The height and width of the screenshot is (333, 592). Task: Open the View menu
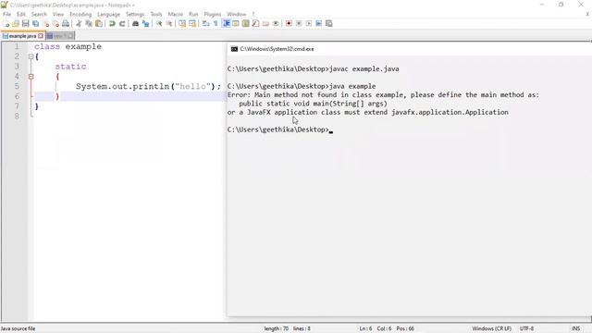tap(57, 15)
